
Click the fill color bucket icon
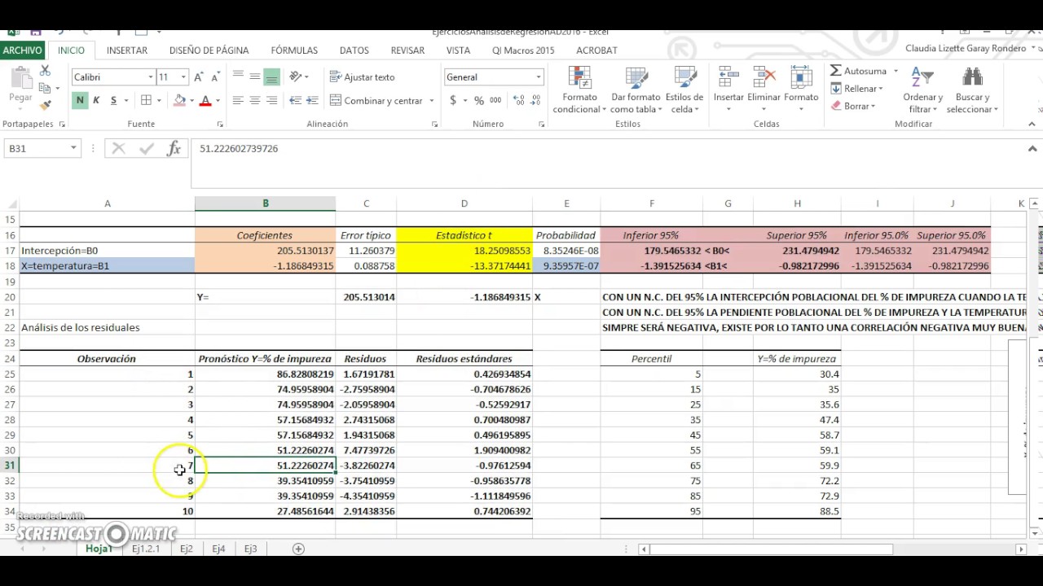[180, 100]
